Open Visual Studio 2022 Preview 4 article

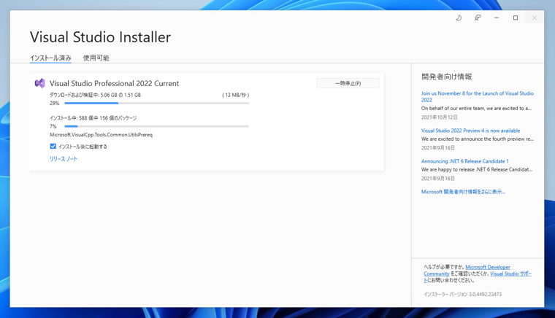point(470,131)
